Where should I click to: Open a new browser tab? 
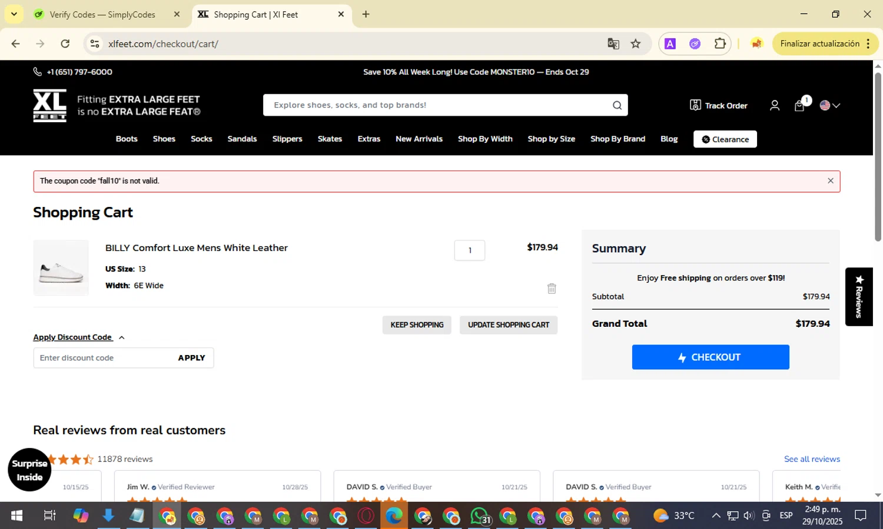(366, 14)
